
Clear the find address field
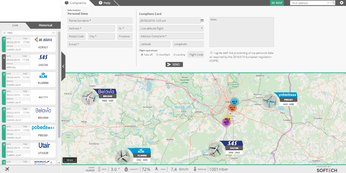pos(328,3)
